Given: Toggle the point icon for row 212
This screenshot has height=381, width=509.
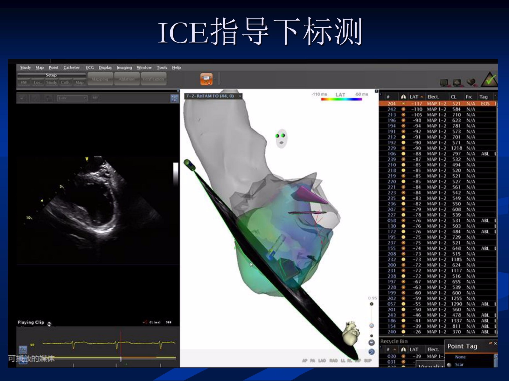Looking at the screenshot, I should (x=403, y=137).
